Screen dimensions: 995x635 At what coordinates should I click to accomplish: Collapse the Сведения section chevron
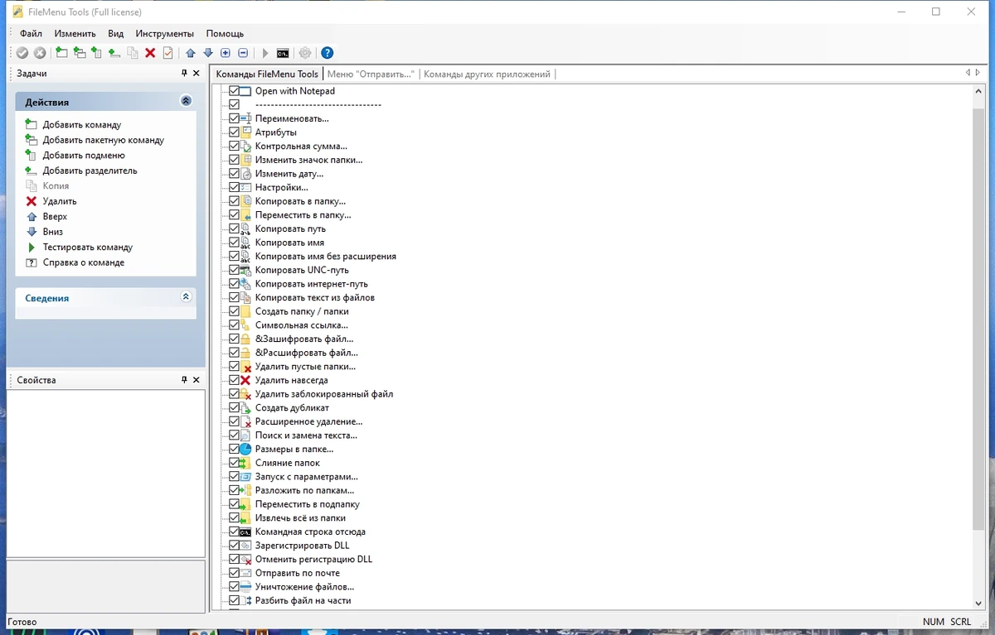point(186,297)
